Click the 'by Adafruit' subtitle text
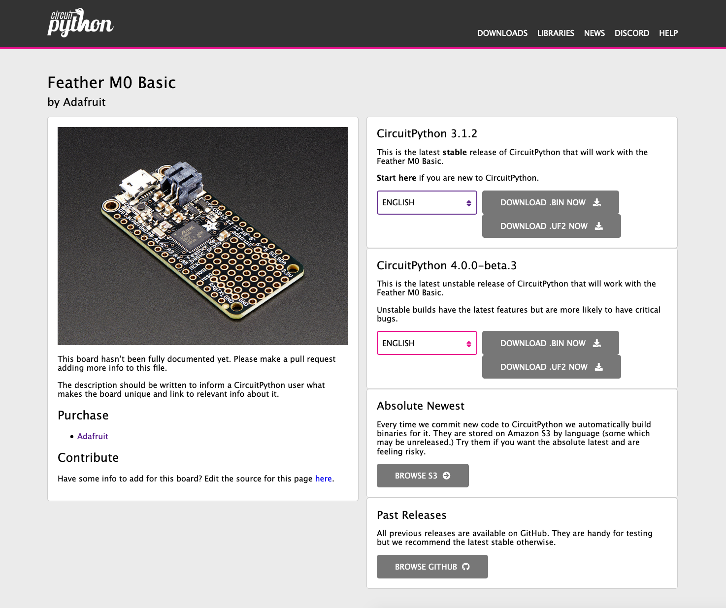The height and width of the screenshot is (608, 726). pyautogui.click(x=76, y=102)
